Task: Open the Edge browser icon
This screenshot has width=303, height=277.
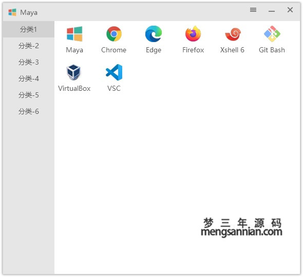Action: click(x=154, y=34)
